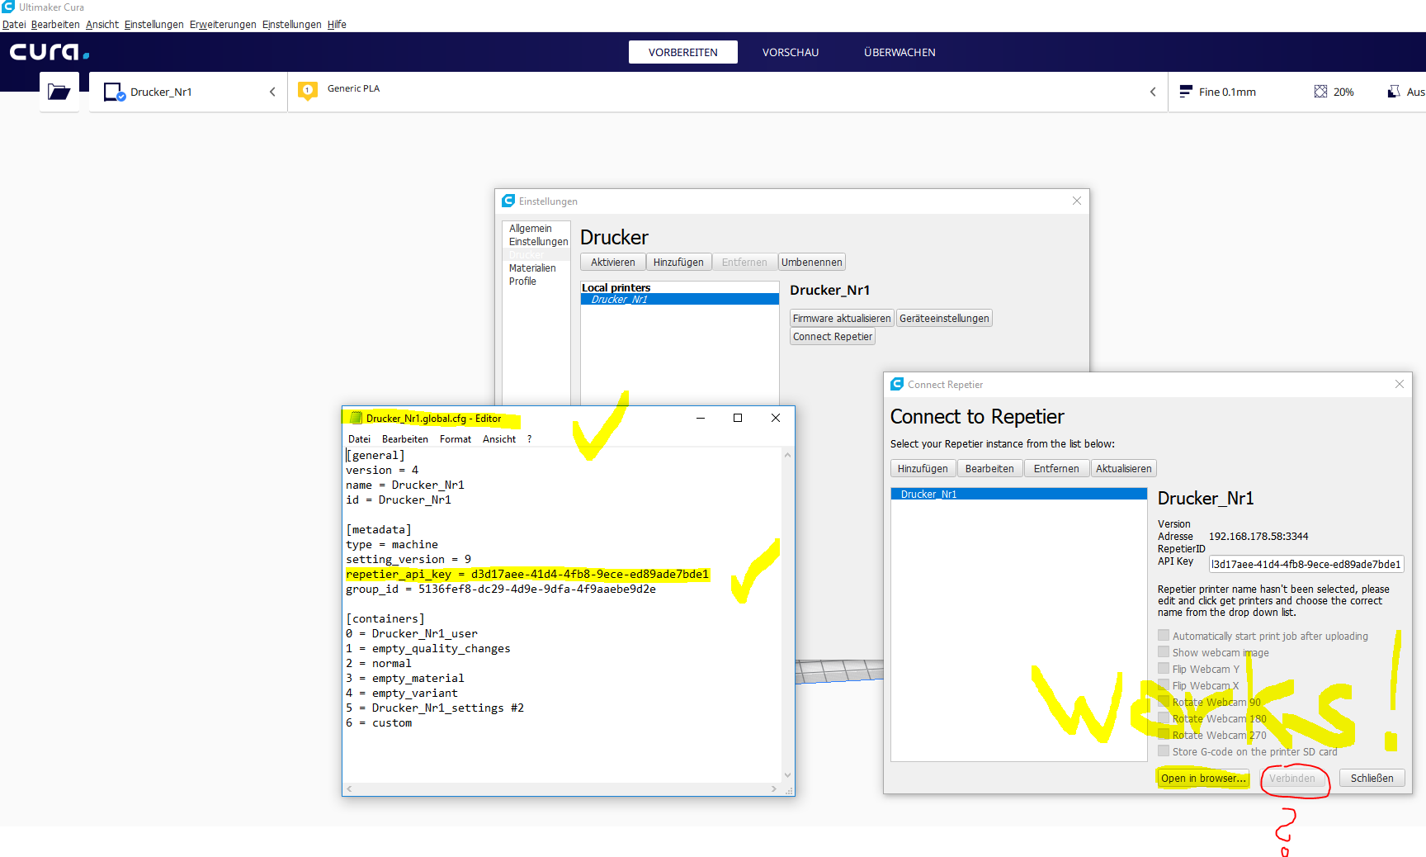
Task: Select the VORBEREITEN tab
Action: pos(683,52)
